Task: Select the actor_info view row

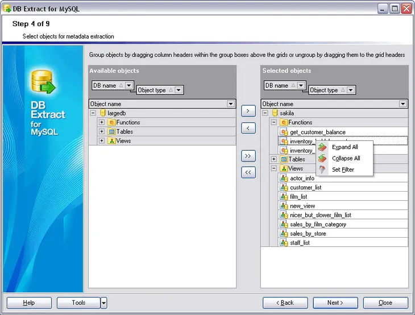Action: coord(343,178)
